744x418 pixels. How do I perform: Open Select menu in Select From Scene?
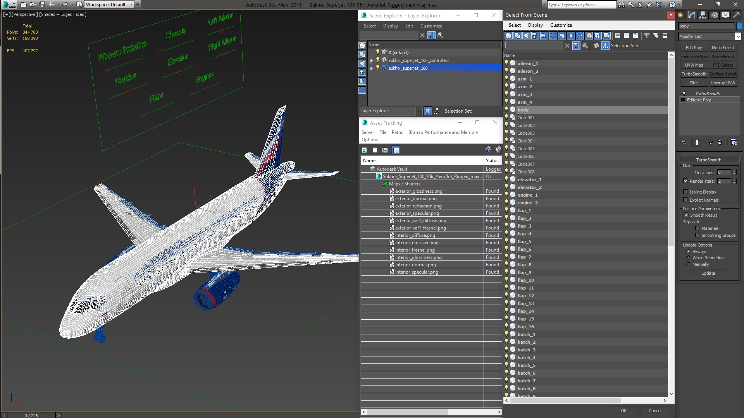pyautogui.click(x=514, y=25)
